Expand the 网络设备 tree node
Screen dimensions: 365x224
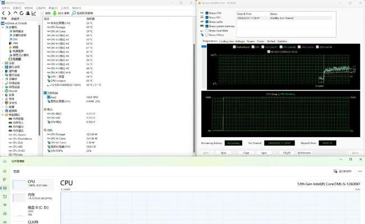click(x=3, y=87)
